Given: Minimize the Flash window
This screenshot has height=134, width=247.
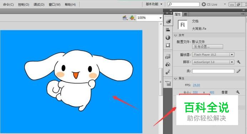Looking at the screenshot, I should click(232, 5).
